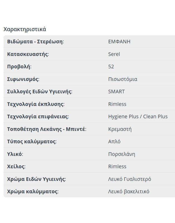The width and height of the screenshot is (175, 223).
Task: Select the Λευκό Γυαλιστερό color value
Action: click(x=129, y=179)
